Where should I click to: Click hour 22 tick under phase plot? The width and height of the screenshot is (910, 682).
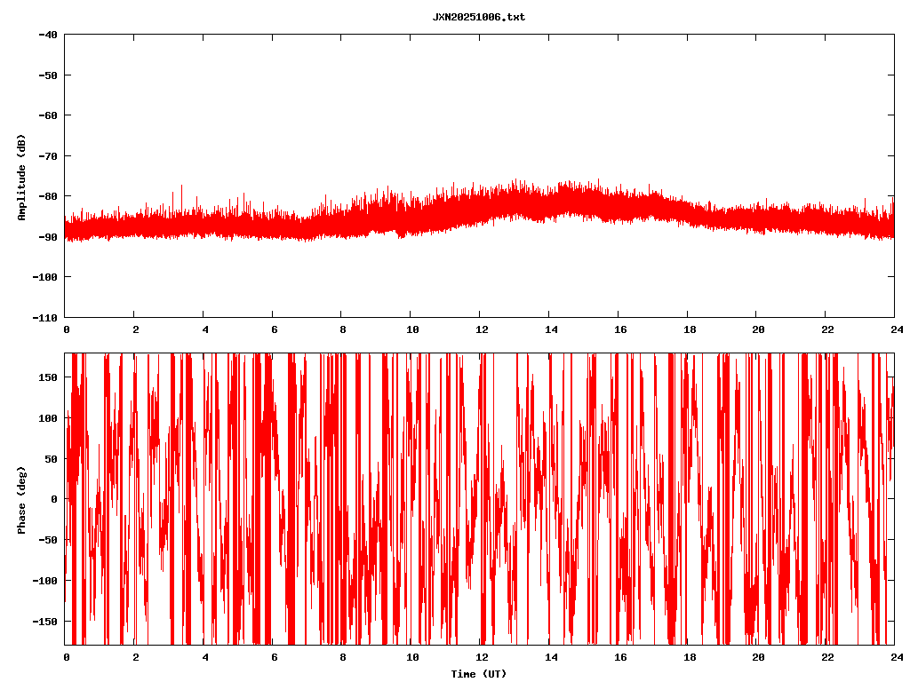coord(826,657)
